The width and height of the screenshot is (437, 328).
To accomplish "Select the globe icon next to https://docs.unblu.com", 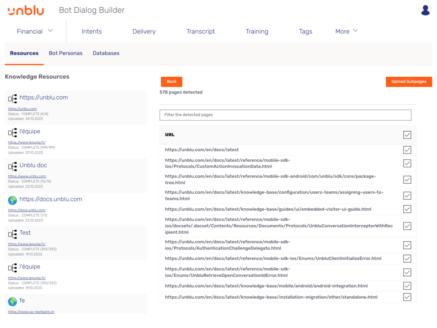I will click(12, 200).
